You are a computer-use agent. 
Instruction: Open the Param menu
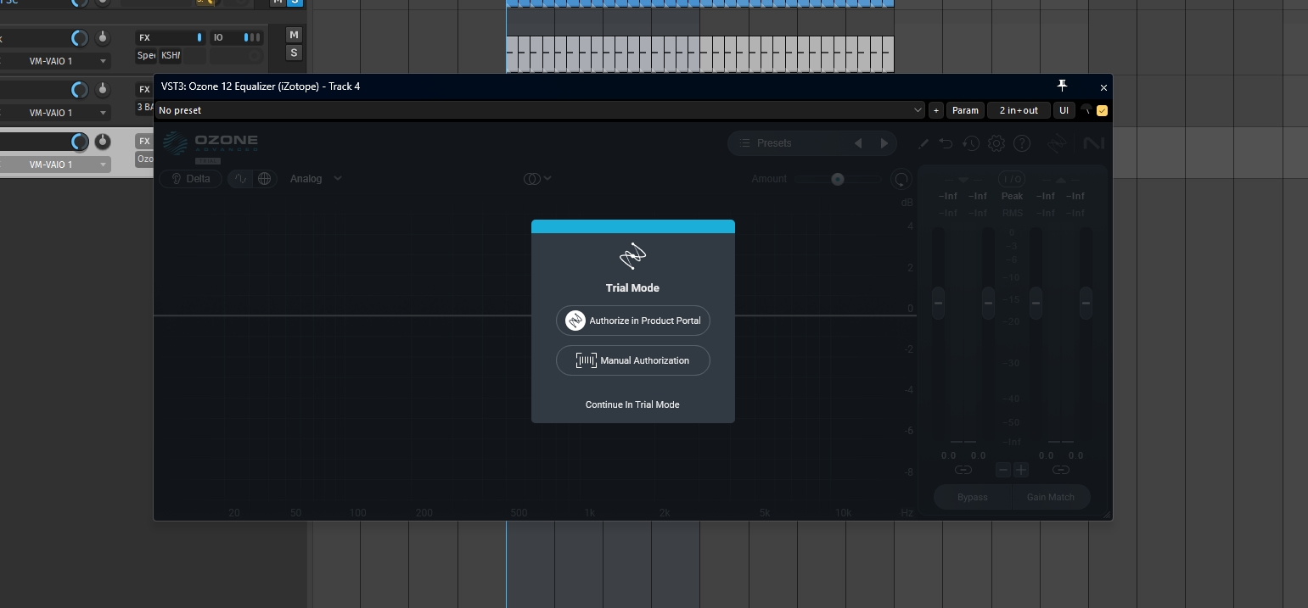pyautogui.click(x=965, y=110)
